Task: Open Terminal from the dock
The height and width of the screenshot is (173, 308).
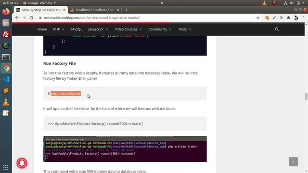Action: 6,57
